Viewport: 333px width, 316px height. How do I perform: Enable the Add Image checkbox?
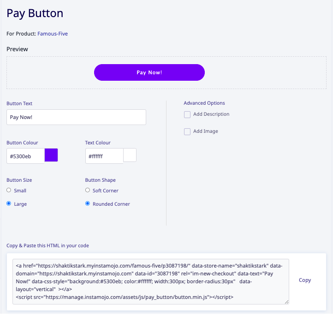coord(187,131)
